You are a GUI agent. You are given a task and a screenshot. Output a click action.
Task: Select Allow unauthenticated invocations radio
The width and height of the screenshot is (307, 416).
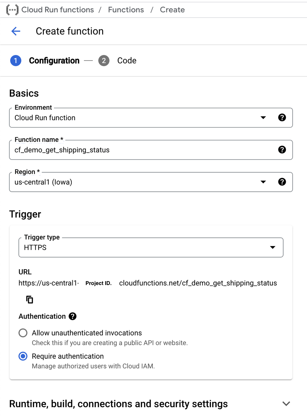[23, 333]
